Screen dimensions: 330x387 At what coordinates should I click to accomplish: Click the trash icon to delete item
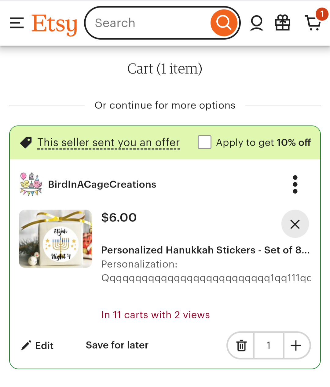click(x=241, y=345)
